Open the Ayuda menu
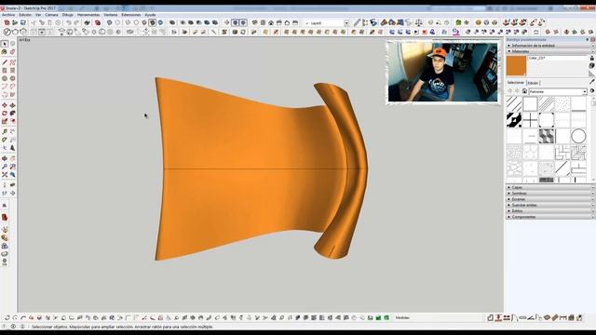 tap(150, 15)
